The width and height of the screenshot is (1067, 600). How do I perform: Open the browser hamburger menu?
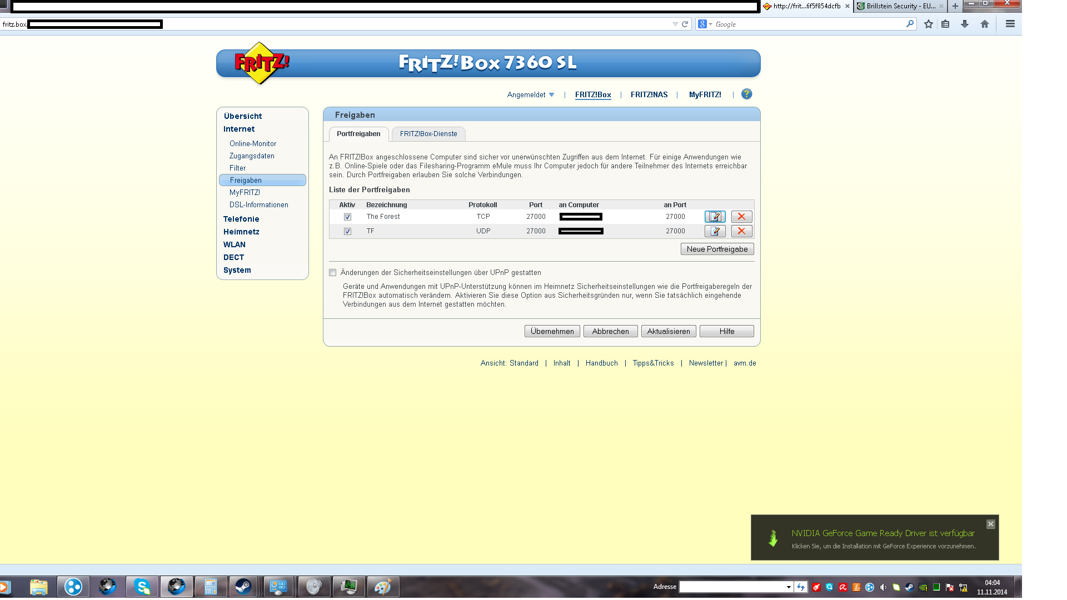point(1010,24)
